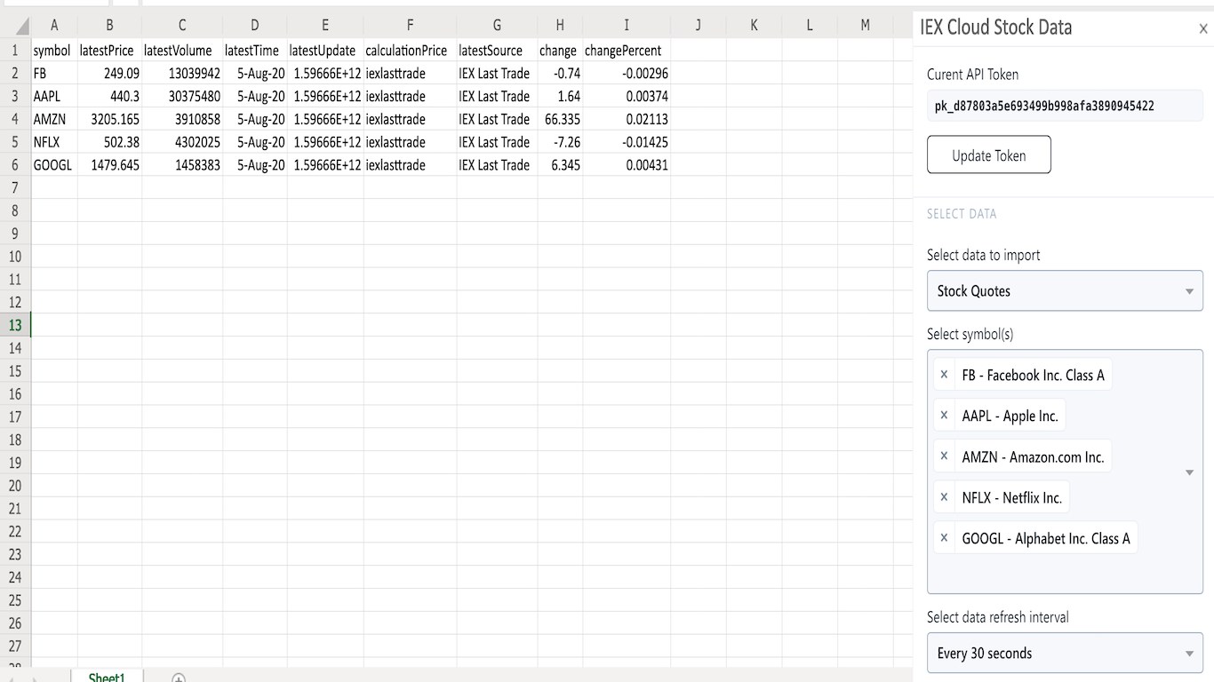Select column A header
The image size is (1214, 682).
54,26
